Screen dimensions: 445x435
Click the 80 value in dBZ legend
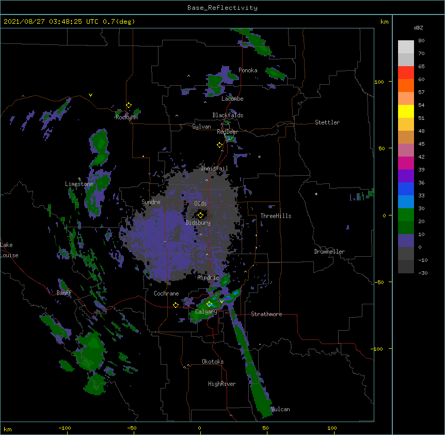(x=421, y=41)
